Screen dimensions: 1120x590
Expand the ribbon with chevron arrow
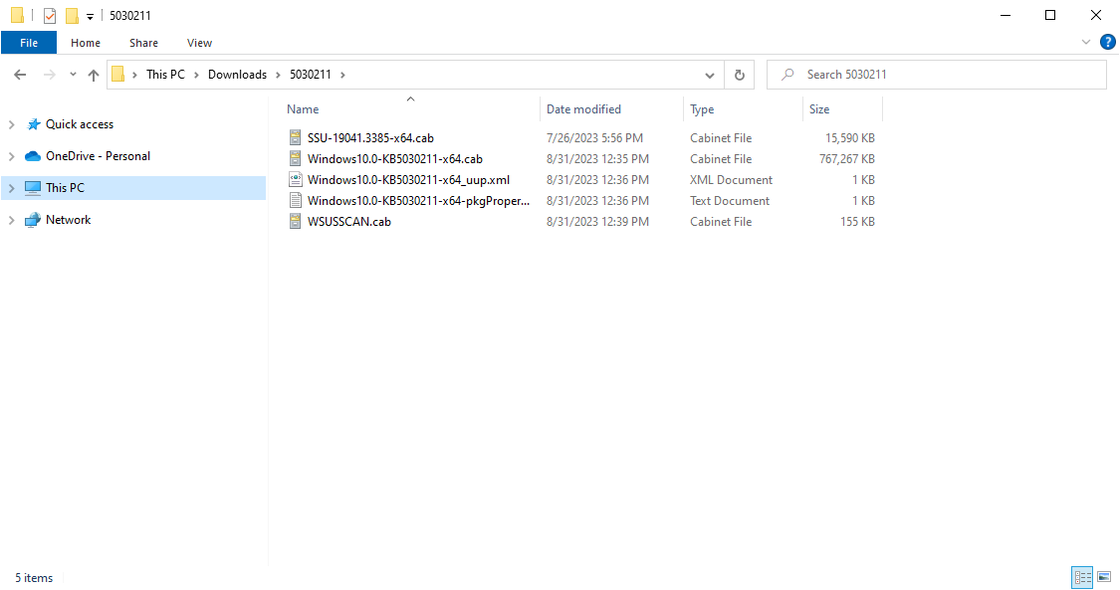click(1086, 42)
